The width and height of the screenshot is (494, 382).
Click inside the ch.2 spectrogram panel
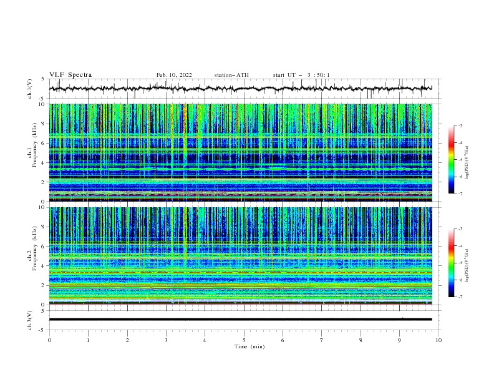coord(240,256)
